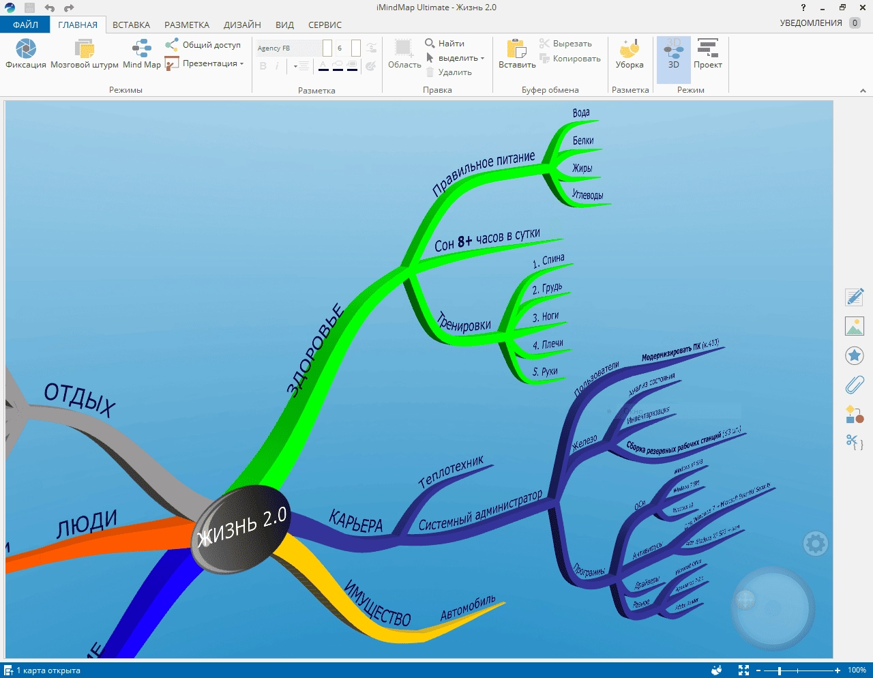
Task: Click Общий доступ share button
Action: point(203,45)
